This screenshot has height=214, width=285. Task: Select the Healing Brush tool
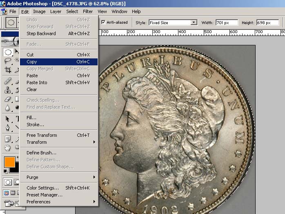[x=8, y=80]
